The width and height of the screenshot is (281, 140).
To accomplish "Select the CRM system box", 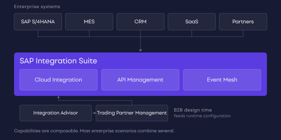I will (140, 22).
